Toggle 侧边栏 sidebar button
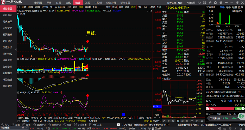Screen dimensions: 245x130 (x=157, y=121)
